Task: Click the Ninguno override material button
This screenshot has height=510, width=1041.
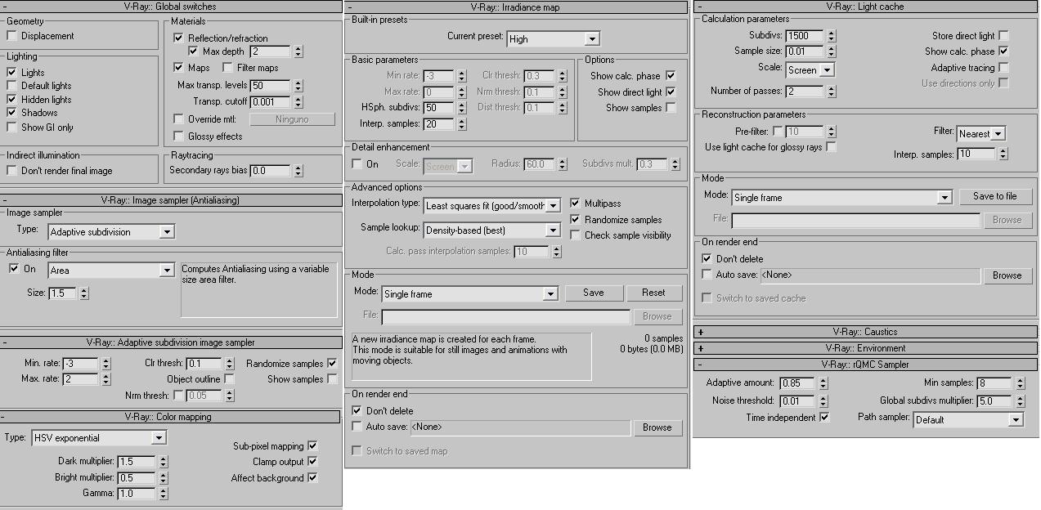Action: [292, 119]
